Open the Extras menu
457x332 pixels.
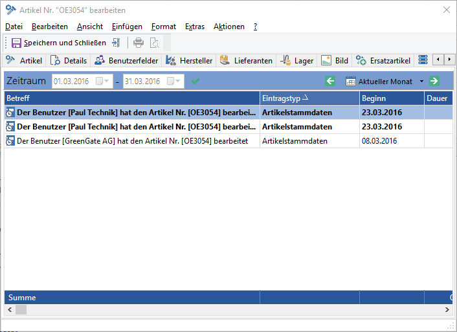tap(195, 27)
